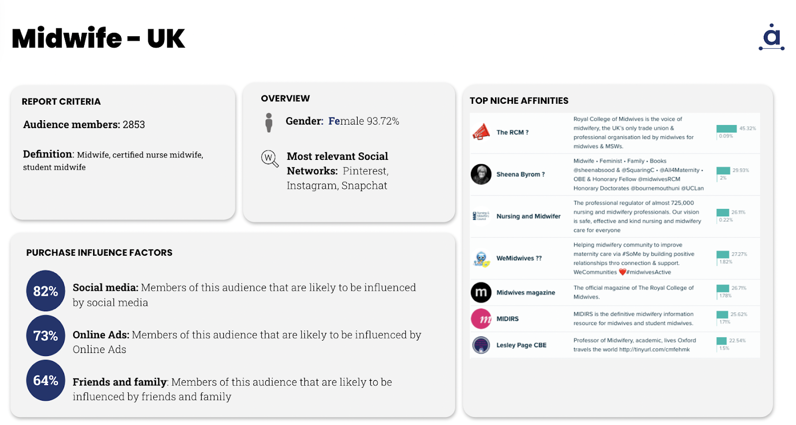Click the Social media influence description

coord(244,295)
